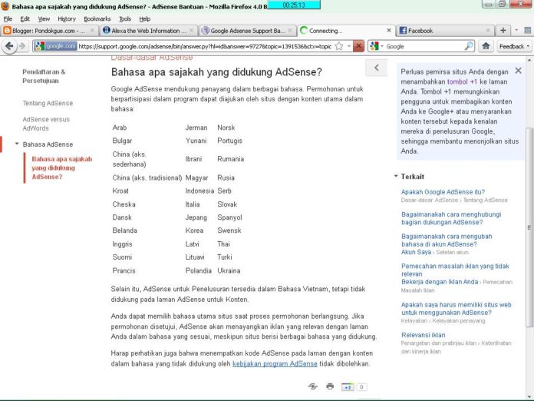Open the list all tabs dropdown arrow
Image resolution: width=534 pixels, height=401 pixels.
click(x=516, y=31)
